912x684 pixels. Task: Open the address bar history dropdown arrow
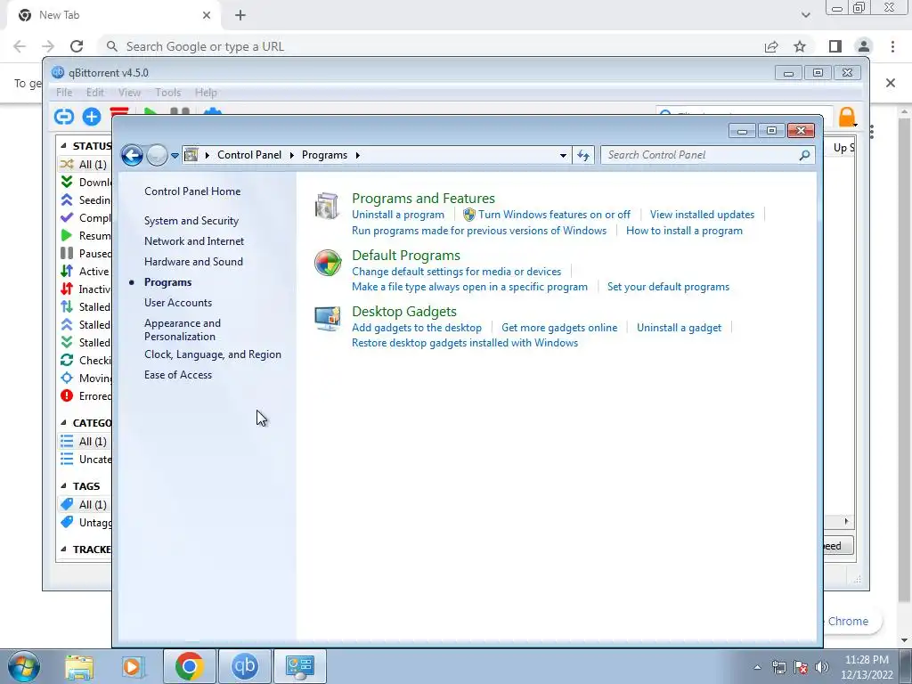[x=563, y=156]
